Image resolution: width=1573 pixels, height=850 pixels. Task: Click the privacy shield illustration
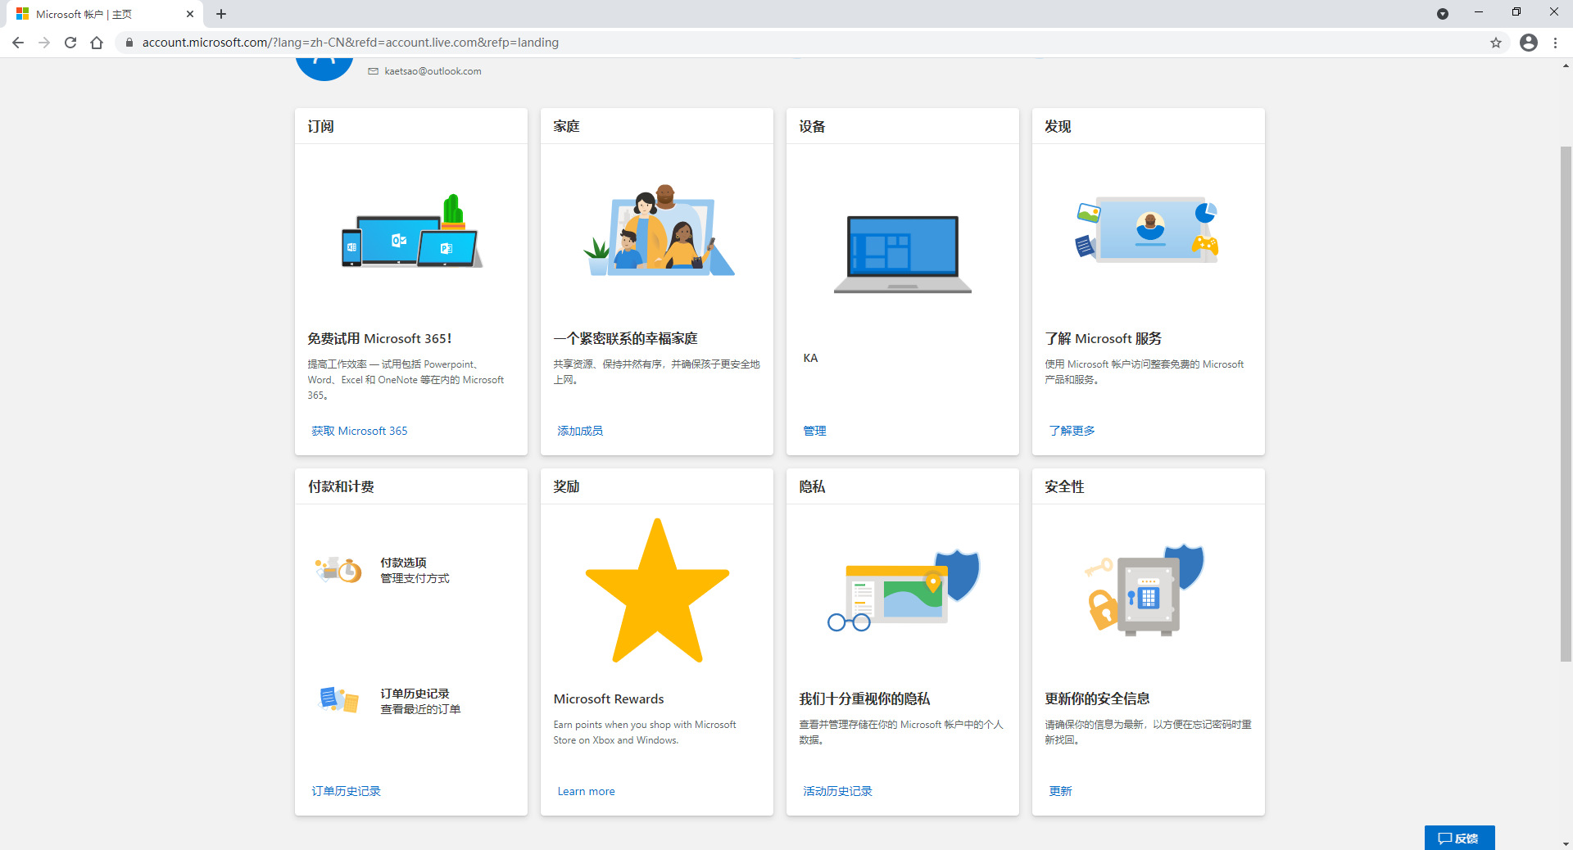pyautogui.click(x=904, y=590)
